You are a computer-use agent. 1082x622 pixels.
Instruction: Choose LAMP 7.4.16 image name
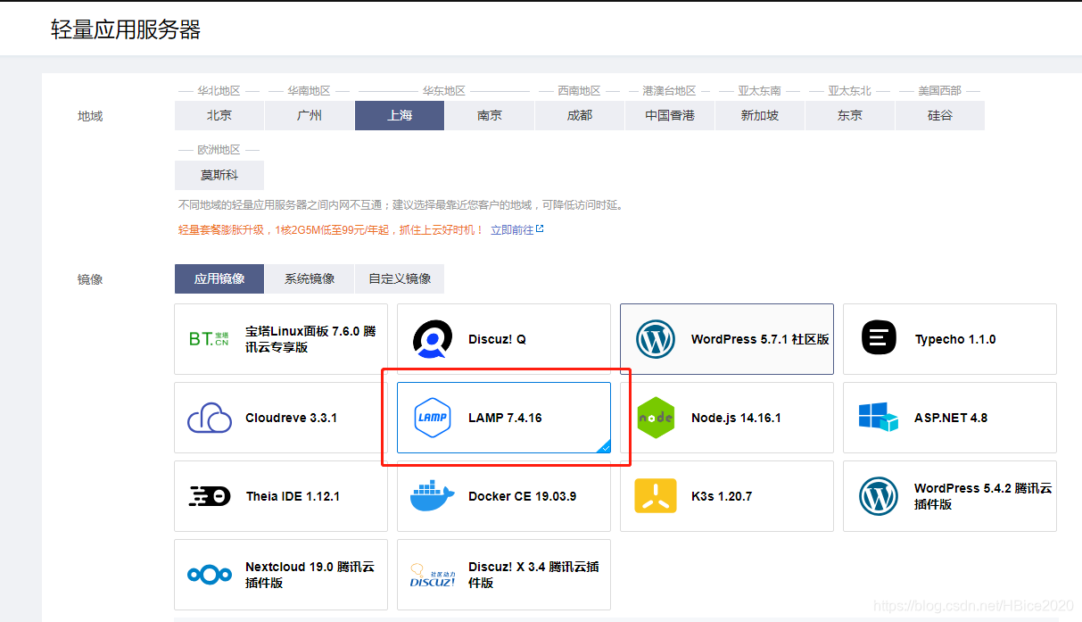tap(505, 418)
